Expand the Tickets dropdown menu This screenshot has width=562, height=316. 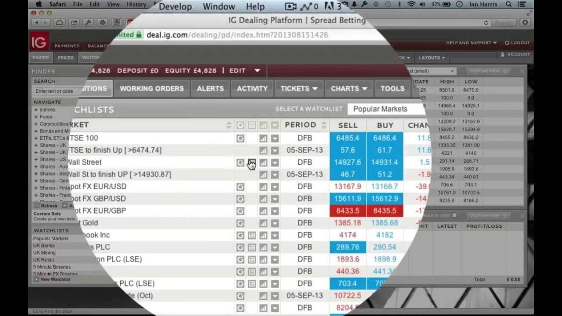(x=299, y=89)
